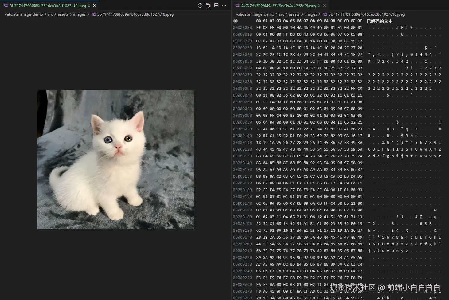Switch to the left image preview jpeg tab
The width and height of the screenshot is (449, 300).
[49, 6]
